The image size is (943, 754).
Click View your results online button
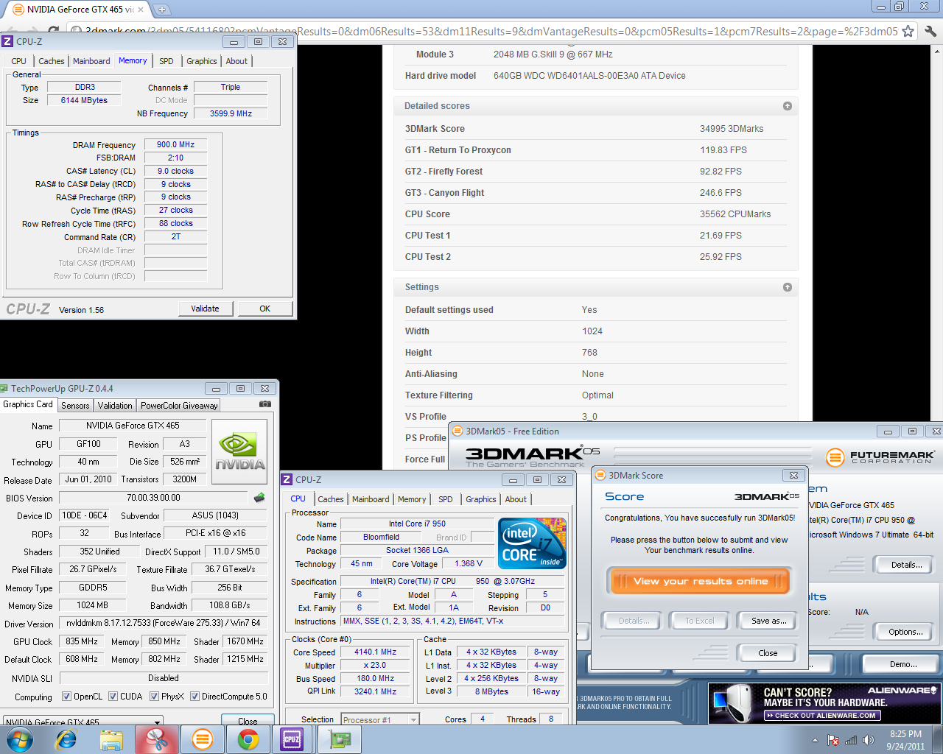point(700,581)
